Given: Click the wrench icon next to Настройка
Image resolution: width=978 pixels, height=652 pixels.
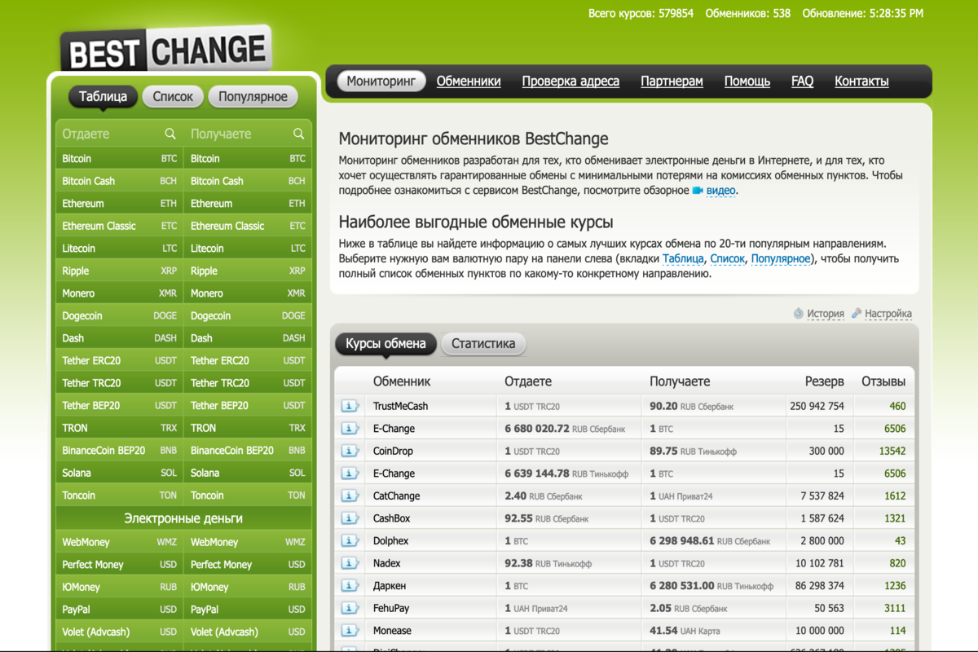Looking at the screenshot, I should click(857, 313).
